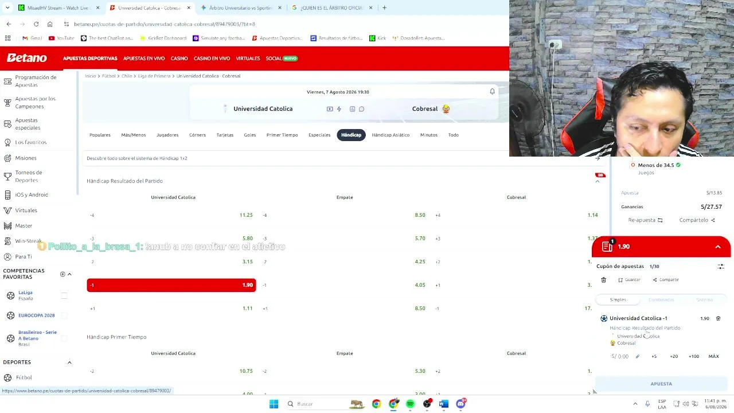Click the Re-apuesta button
The width and height of the screenshot is (734, 413).
click(645, 220)
